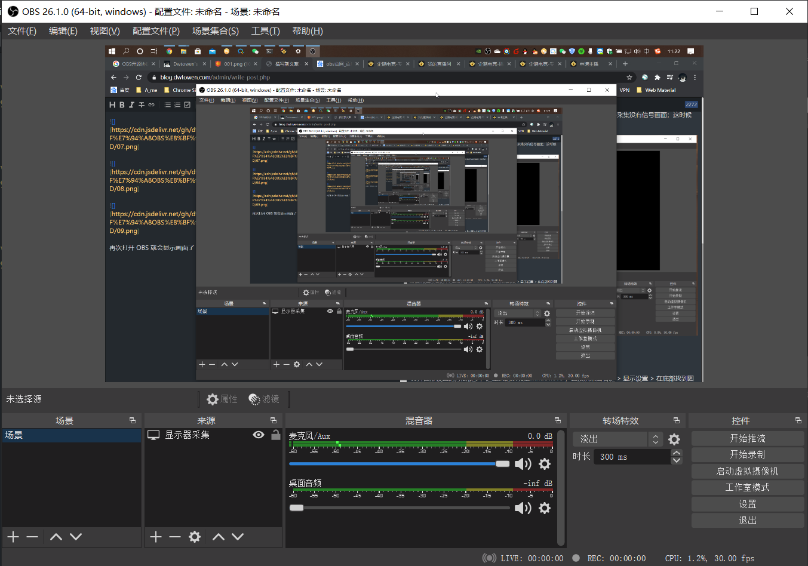Mute the 桌面音频 channel

click(523, 508)
